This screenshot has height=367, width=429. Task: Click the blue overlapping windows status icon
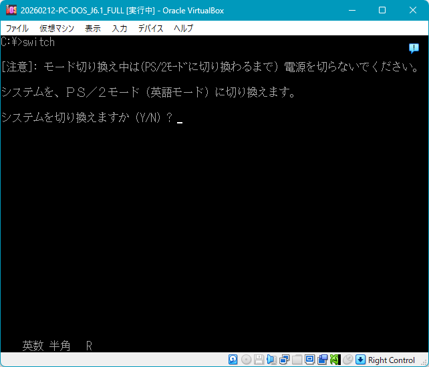[322, 360]
